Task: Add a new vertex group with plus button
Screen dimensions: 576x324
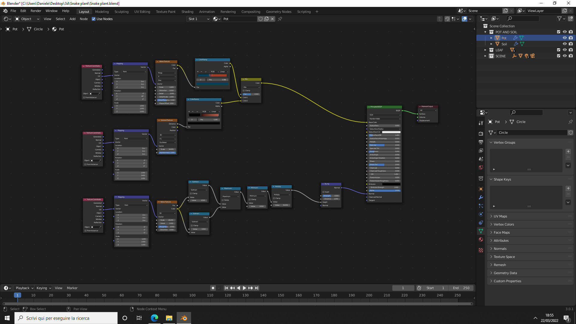Action: (568, 151)
